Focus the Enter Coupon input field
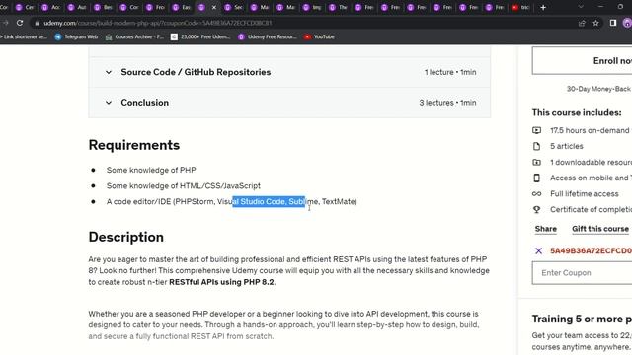632x355 pixels. click(x=582, y=273)
